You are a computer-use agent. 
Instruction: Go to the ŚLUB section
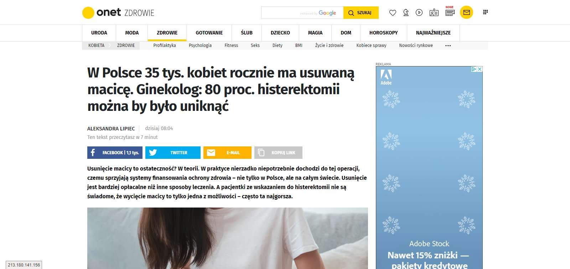247,33
